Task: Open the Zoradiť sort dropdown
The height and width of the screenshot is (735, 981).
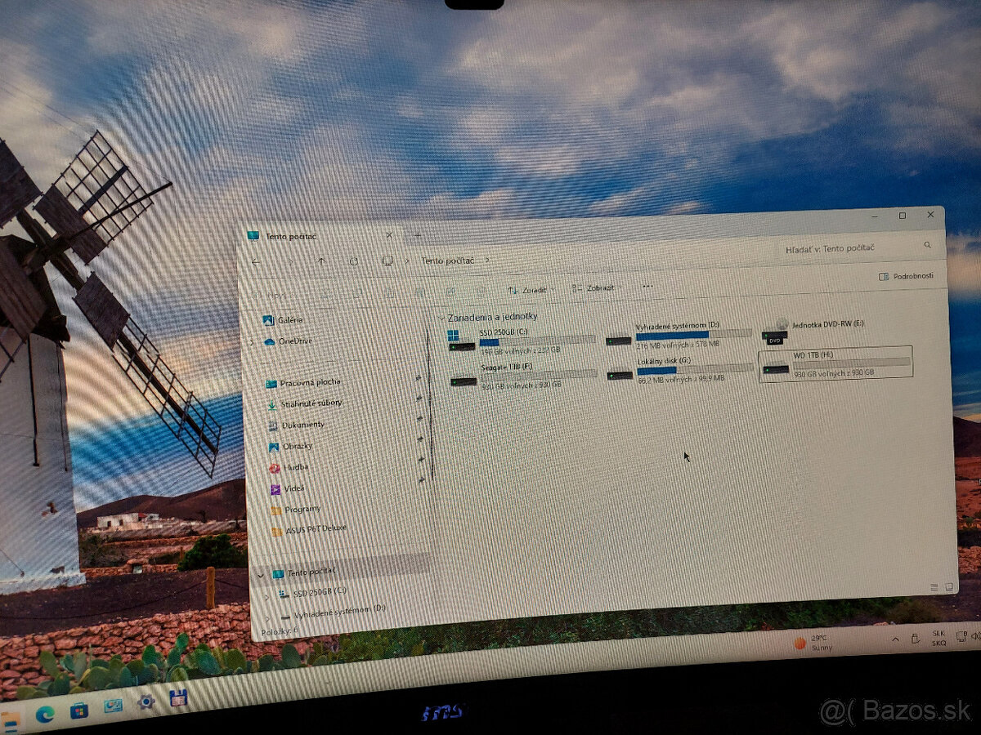Action: click(x=529, y=290)
